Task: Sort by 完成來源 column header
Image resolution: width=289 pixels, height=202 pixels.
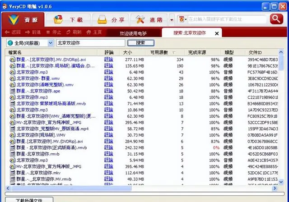Action: pos(197,53)
